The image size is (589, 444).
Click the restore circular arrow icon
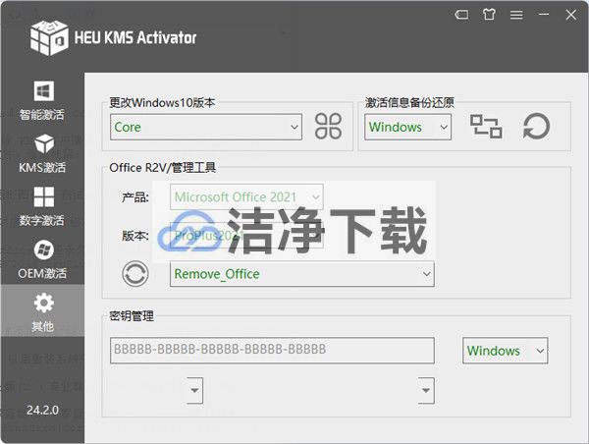[x=536, y=127]
